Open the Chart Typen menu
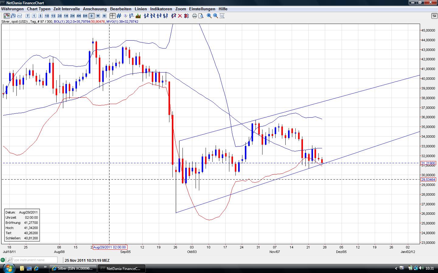The width and height of the screenshot is (438, 273). click(x=39, y=9)
